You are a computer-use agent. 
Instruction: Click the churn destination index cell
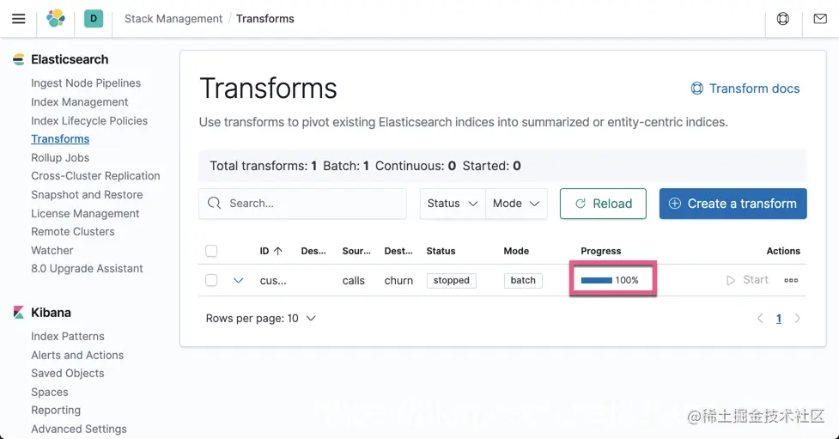[398, 281]
